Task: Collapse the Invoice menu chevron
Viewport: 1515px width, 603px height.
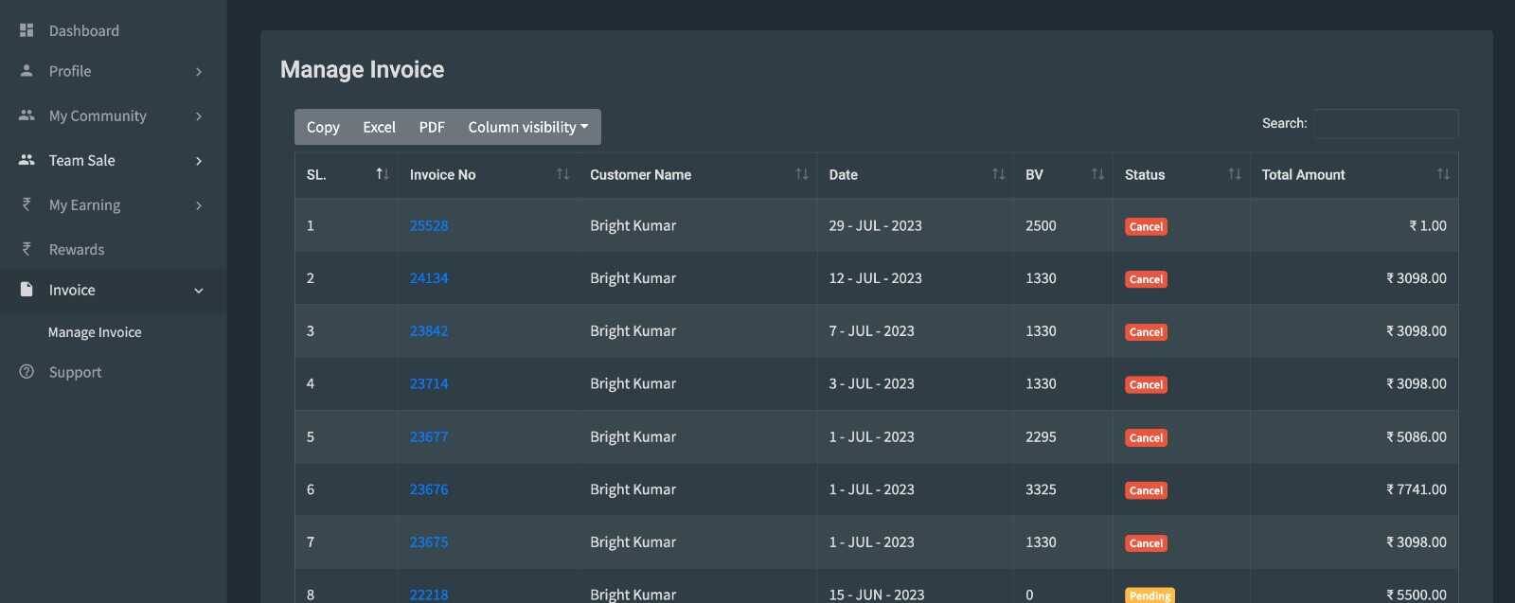Action: tap(199, 291)
